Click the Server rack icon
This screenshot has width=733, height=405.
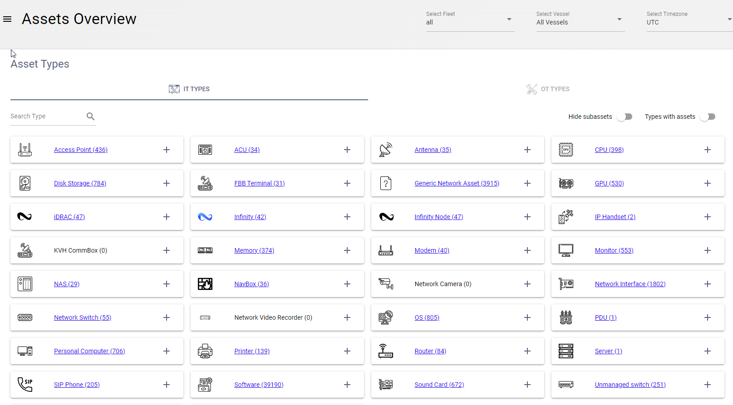566,351
